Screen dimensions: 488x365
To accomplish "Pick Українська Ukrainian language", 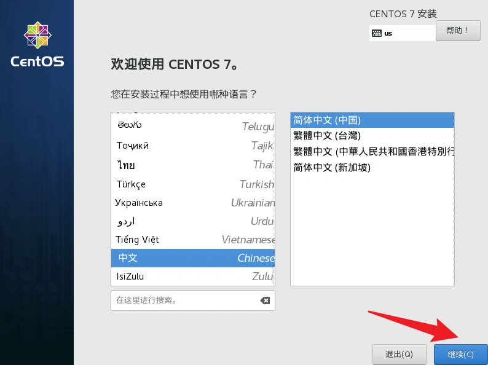I will click(x=192, y=202).
